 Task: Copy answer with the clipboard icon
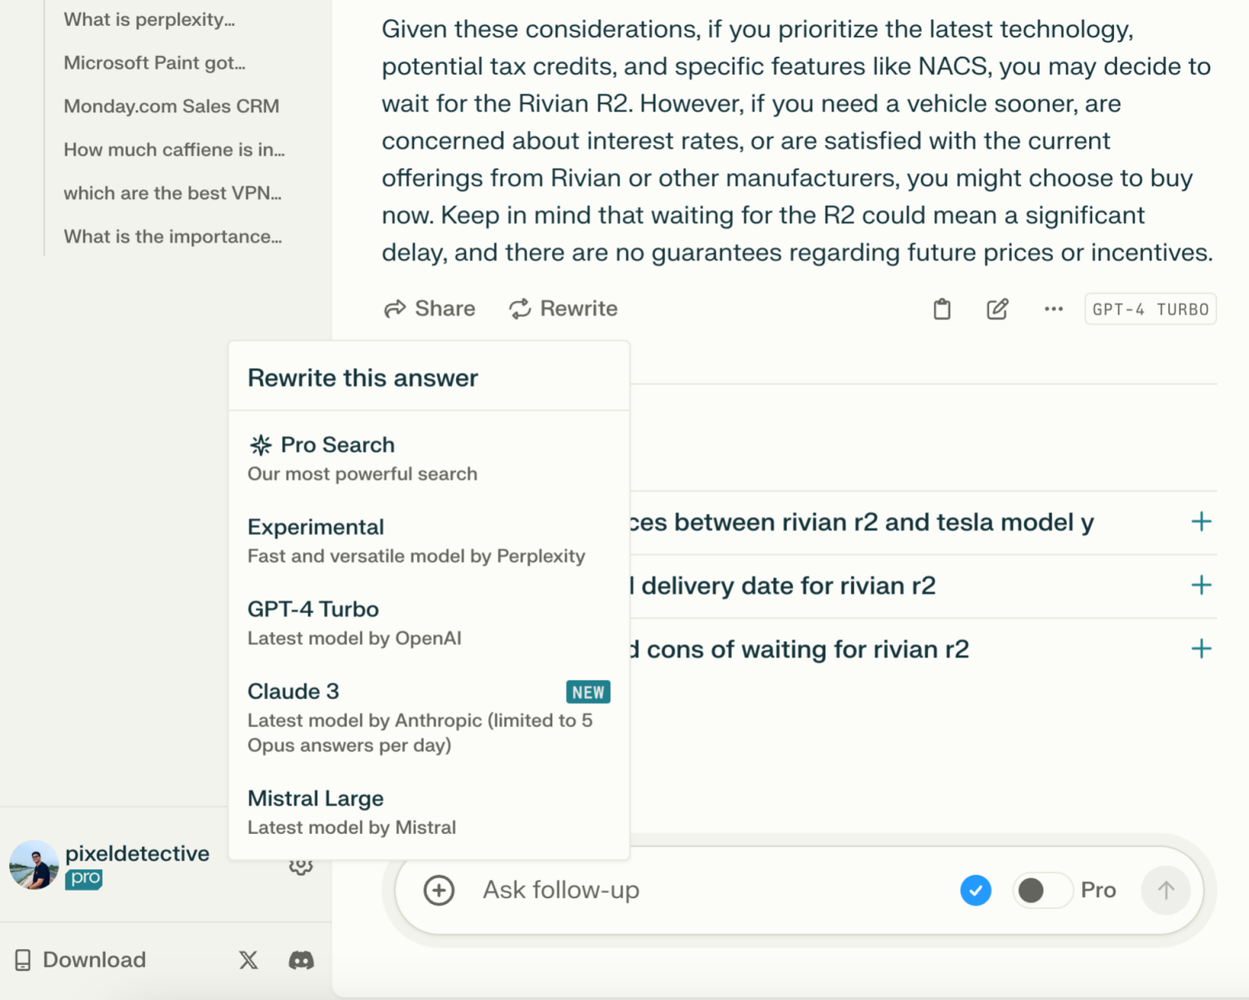[x=942, y=310]
